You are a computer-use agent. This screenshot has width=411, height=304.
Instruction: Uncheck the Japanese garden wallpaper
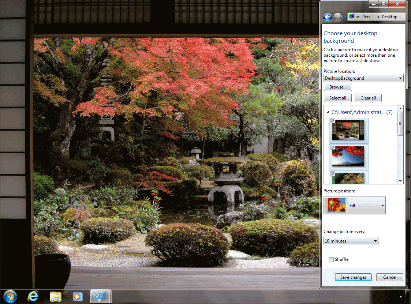[333, 121]
